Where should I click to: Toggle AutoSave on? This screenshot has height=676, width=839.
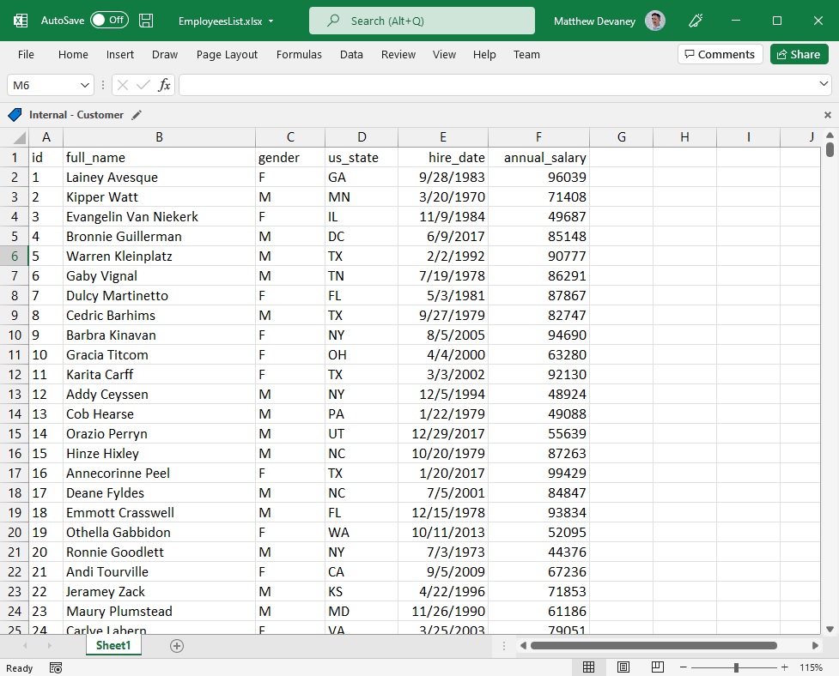point(109,21)
